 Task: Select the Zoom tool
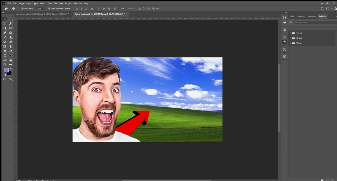5,64
